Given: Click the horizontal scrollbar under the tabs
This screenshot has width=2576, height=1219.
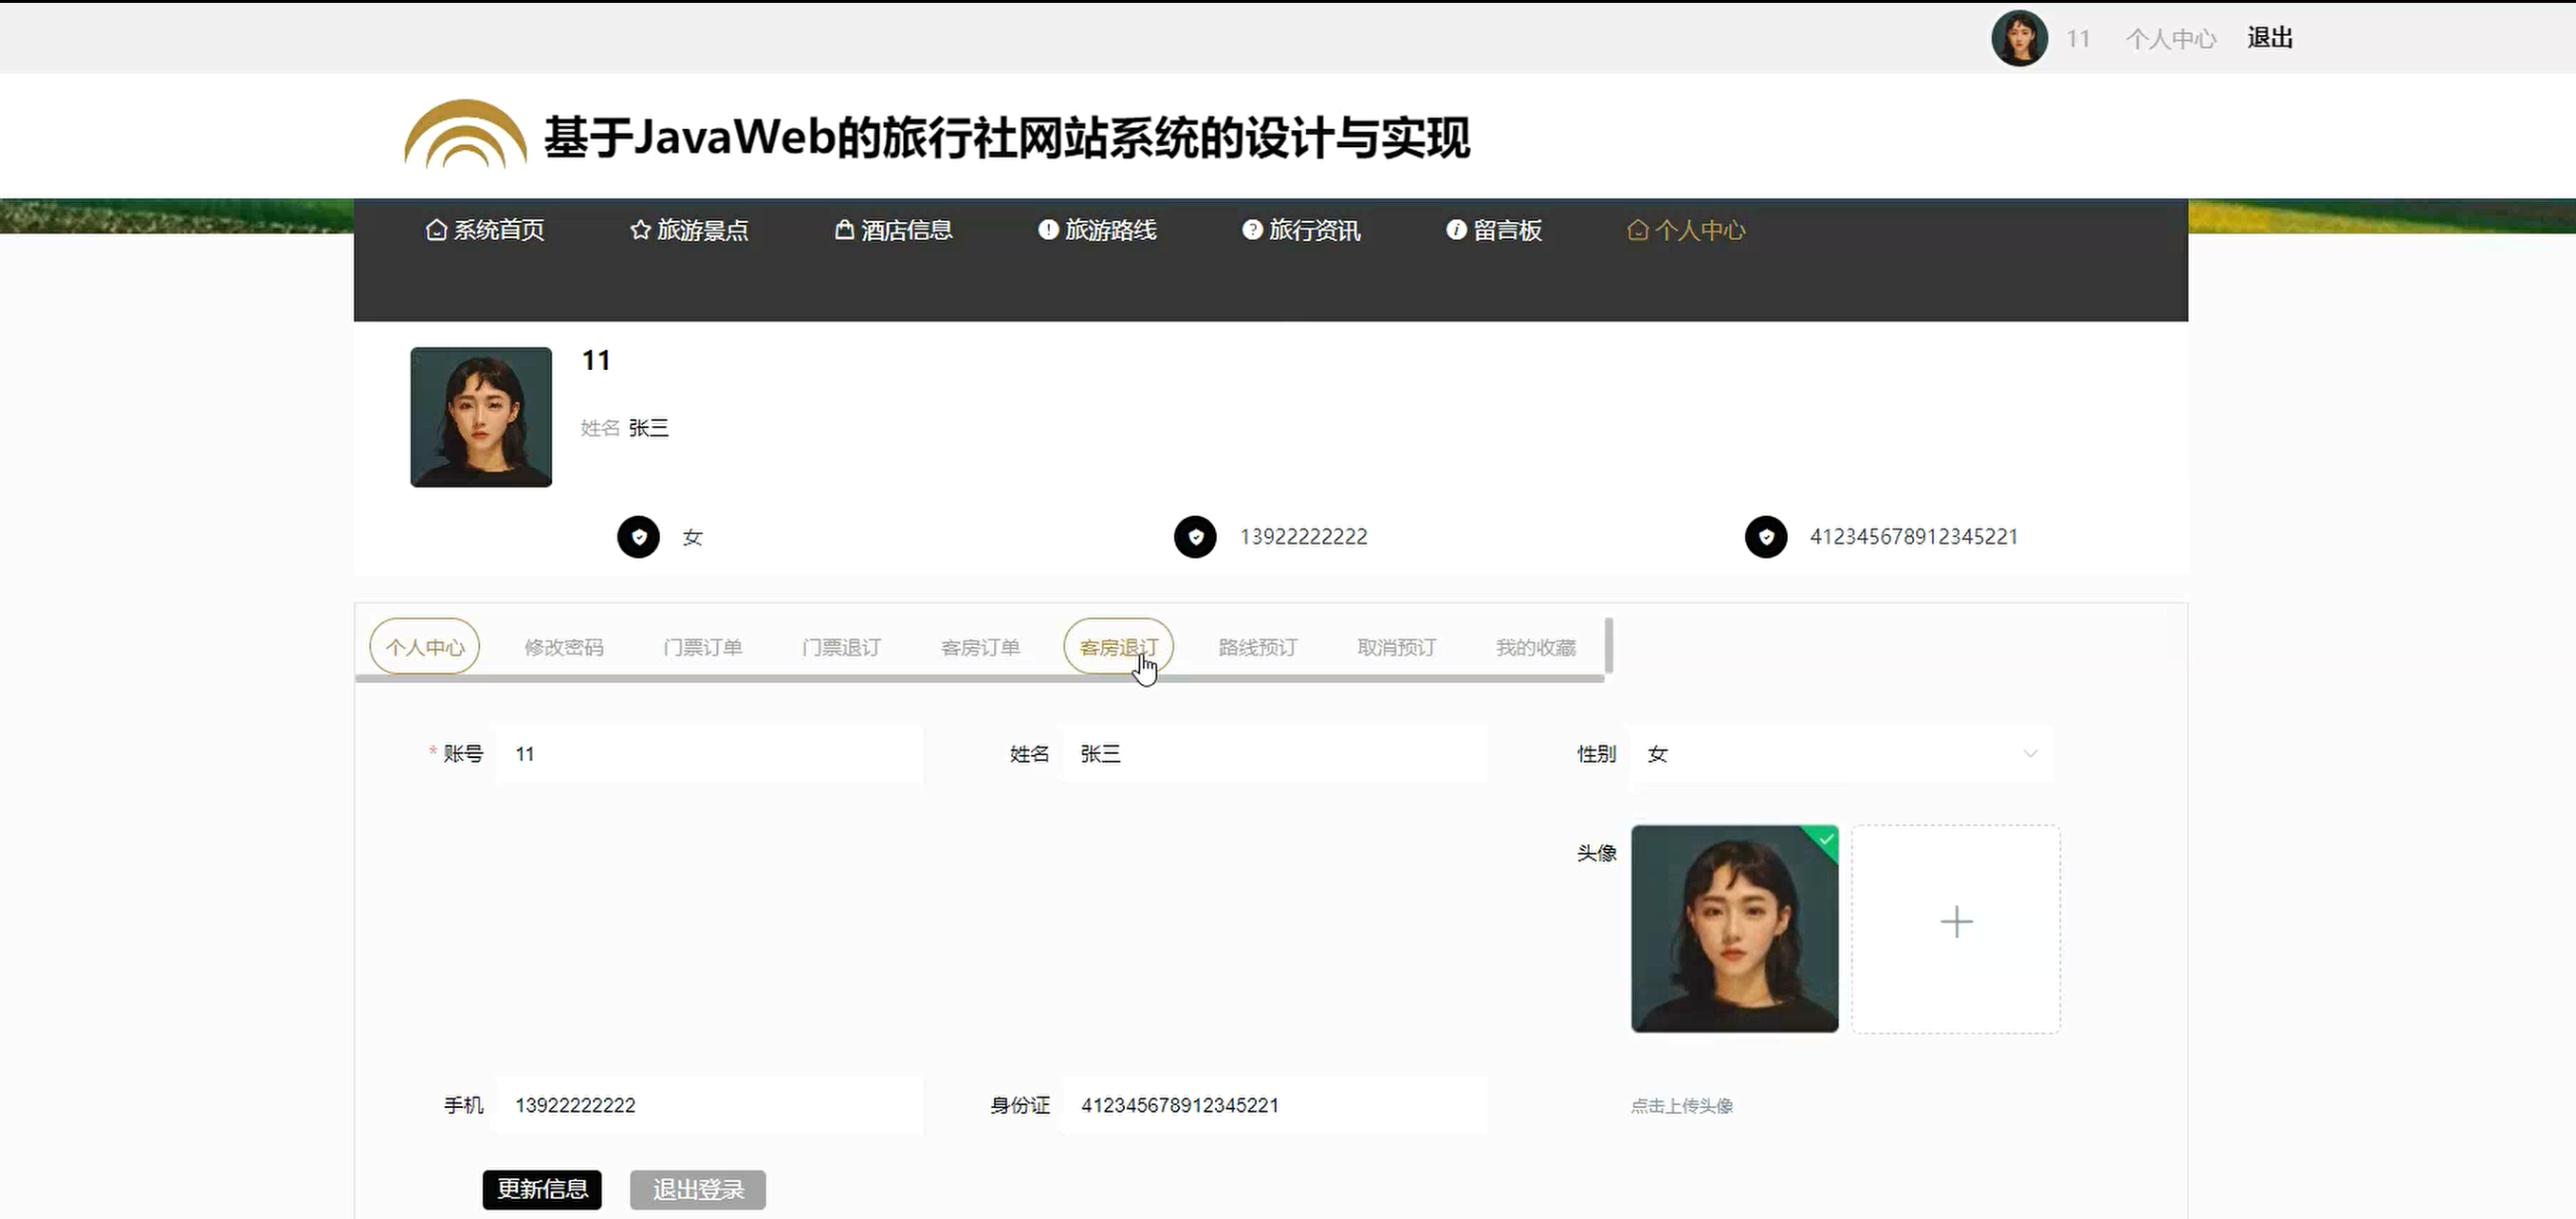Looking at the screenshot, I should pos(980,679).
